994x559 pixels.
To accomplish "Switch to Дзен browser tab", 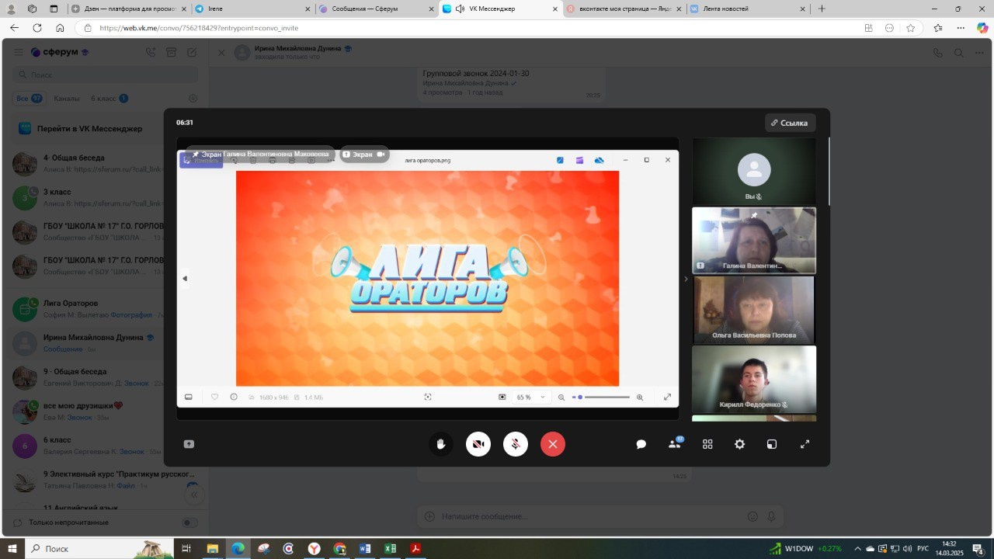I will [128, 9].
